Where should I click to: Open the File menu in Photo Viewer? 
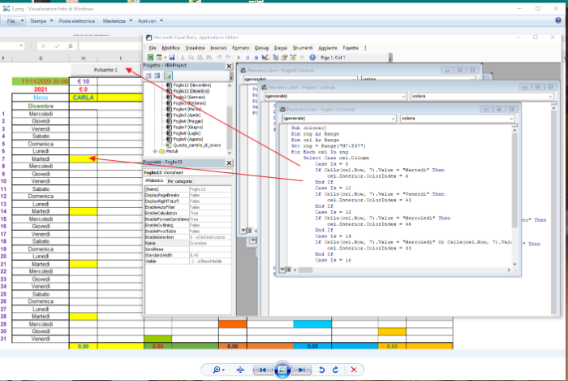pos(15,21)
